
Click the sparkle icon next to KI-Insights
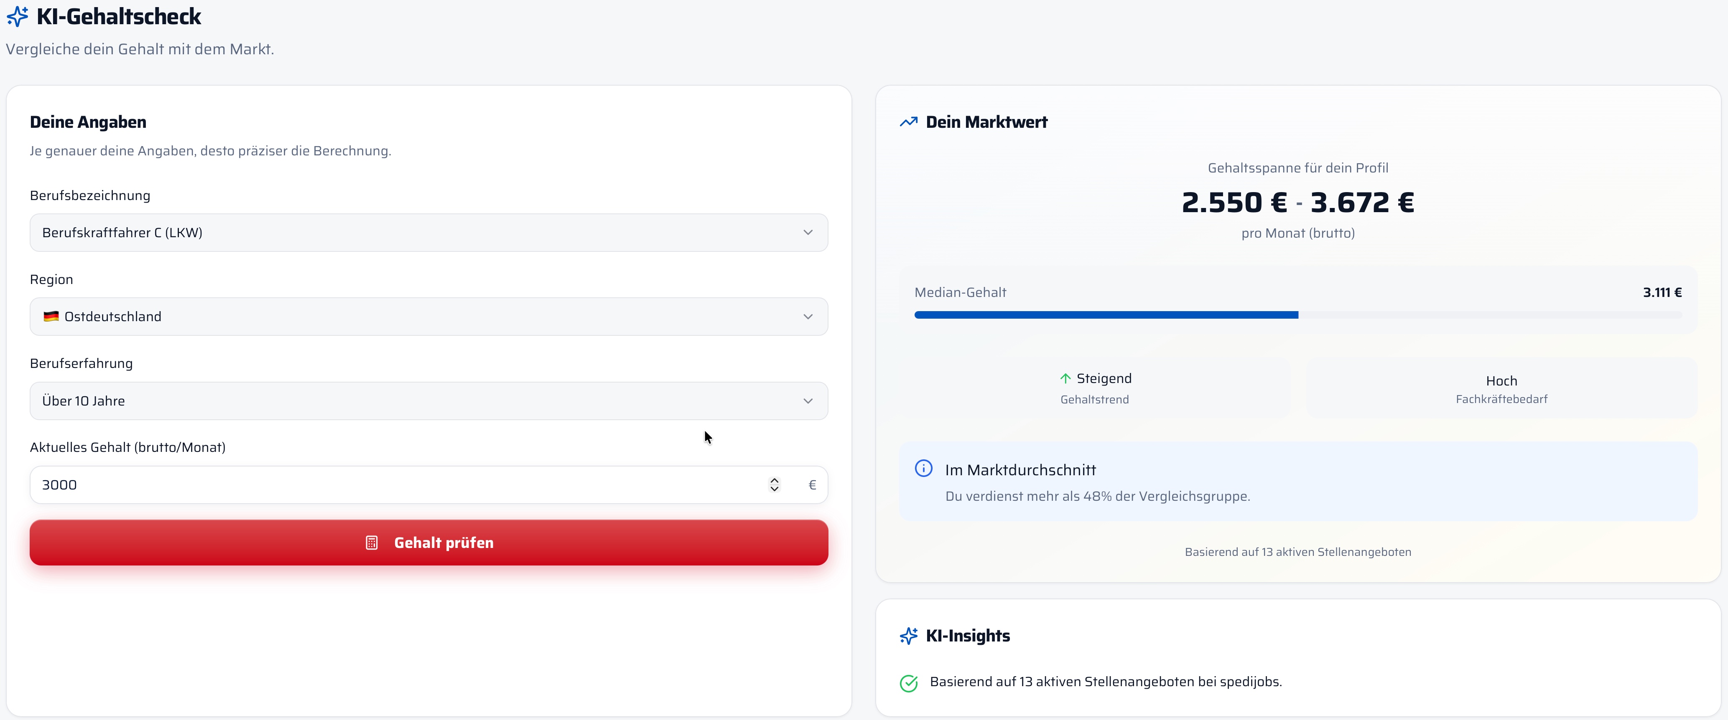tap(908, 636)
